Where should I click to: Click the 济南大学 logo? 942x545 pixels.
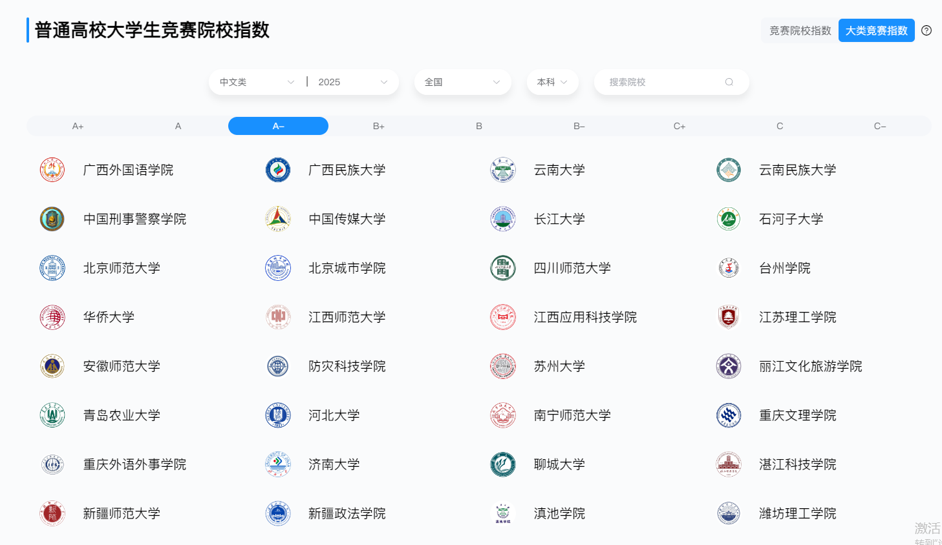[278, 464]
